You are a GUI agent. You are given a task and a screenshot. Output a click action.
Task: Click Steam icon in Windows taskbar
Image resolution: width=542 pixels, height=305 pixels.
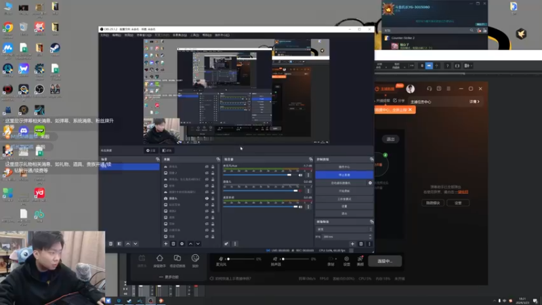coord(129,301)
